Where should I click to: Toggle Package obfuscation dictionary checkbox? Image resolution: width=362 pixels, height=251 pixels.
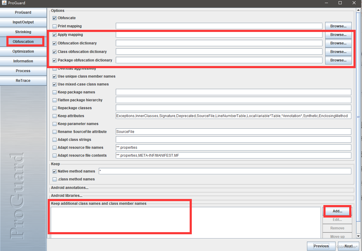[x=54, y=60]
